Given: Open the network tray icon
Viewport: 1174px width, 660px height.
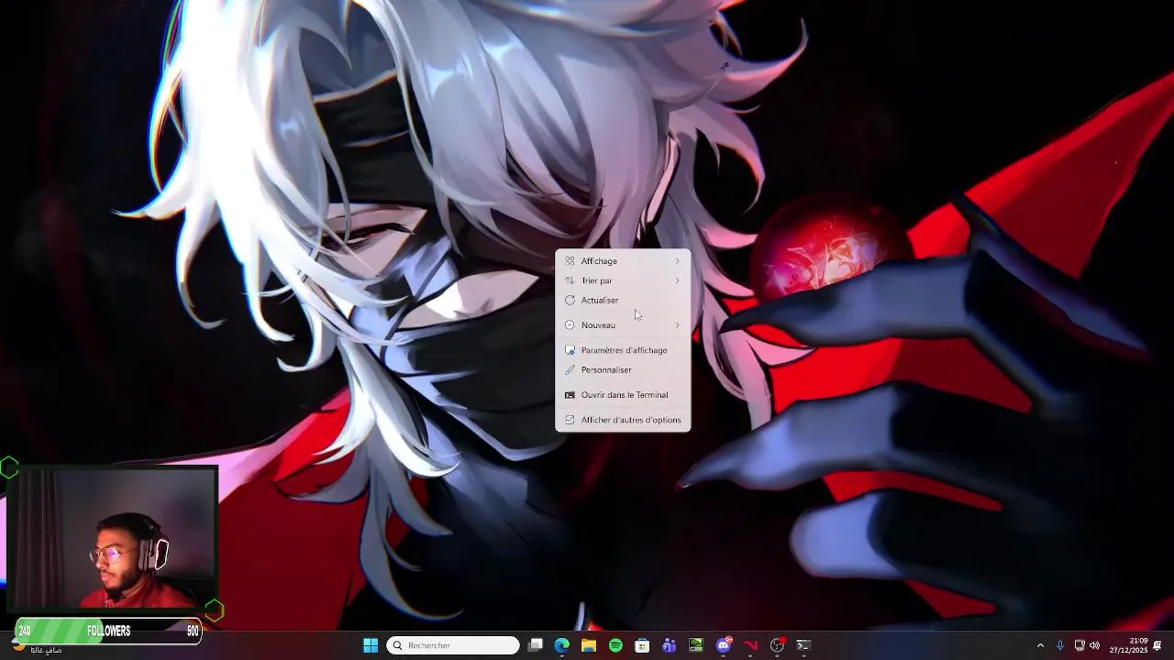Looking at the screenshot, I should [1080, 645].
